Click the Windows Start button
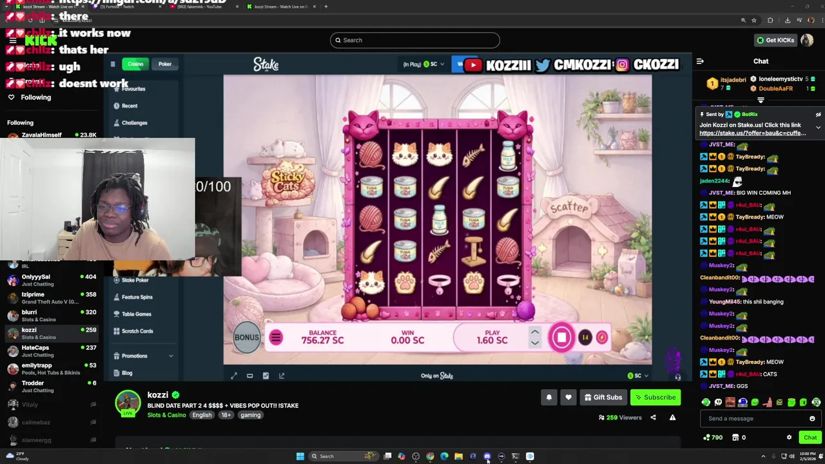The image size is (825, 464). pyautogui.click(x=300, y=456)
